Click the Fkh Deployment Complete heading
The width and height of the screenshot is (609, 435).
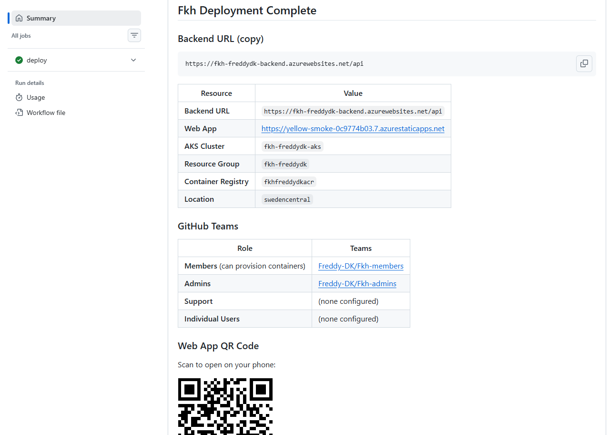click(247, 10)
